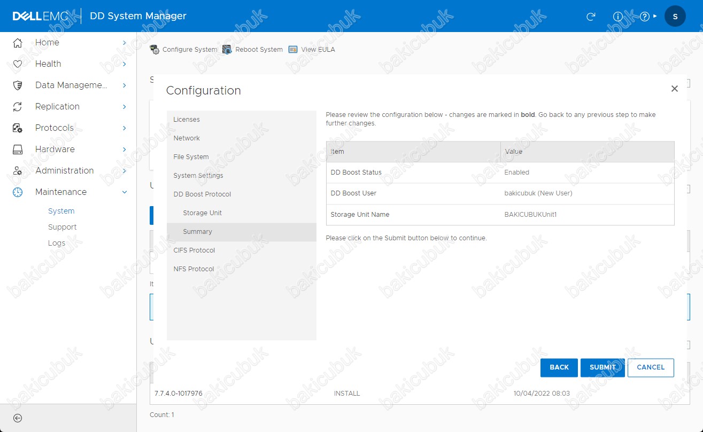The image size is (703, 432).
Task: Click the Configure System icon
Action: [154, 50]
